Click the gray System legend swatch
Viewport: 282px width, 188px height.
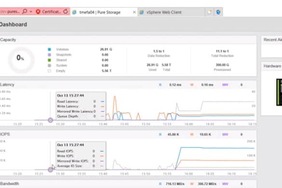49,66
